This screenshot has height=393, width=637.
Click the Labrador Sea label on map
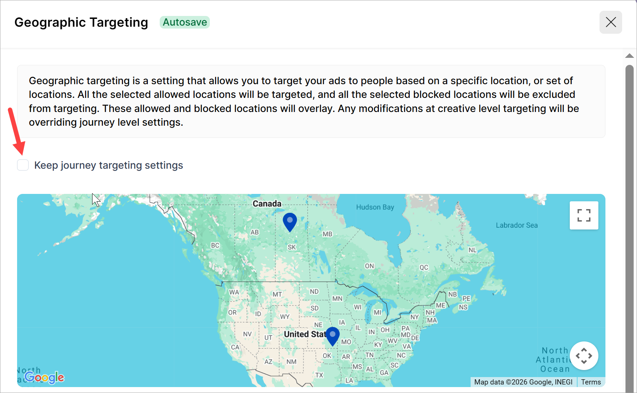pos(516,225)
